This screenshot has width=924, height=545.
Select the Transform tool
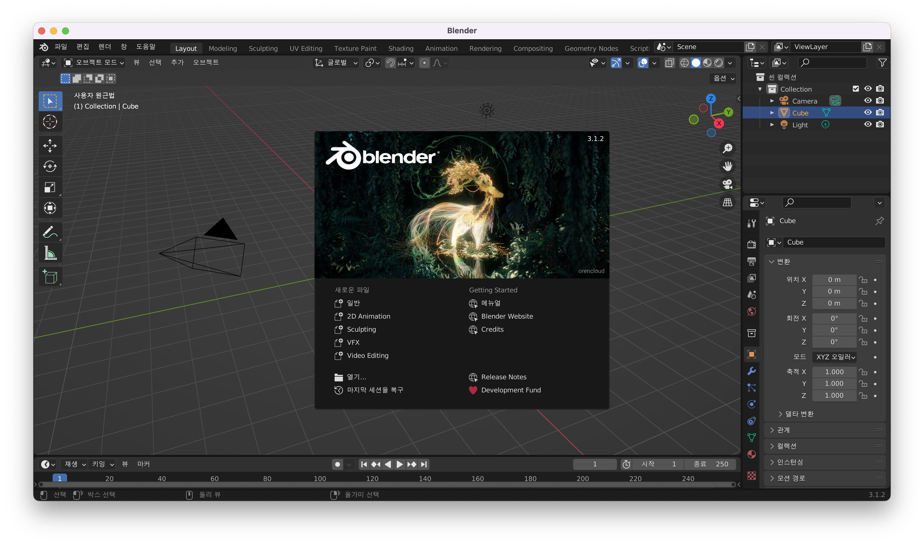[50, 208]
